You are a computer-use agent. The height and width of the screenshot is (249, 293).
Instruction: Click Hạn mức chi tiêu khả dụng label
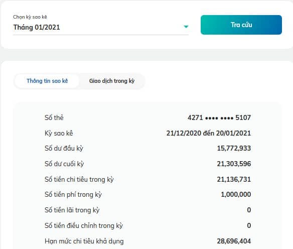click(84, 241)
